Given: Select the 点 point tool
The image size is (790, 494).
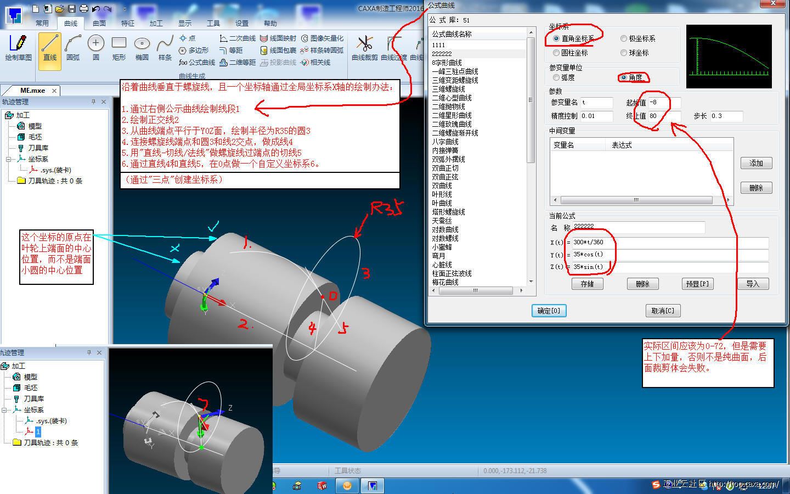Looking at the screenshot, I should coord(188,38).
